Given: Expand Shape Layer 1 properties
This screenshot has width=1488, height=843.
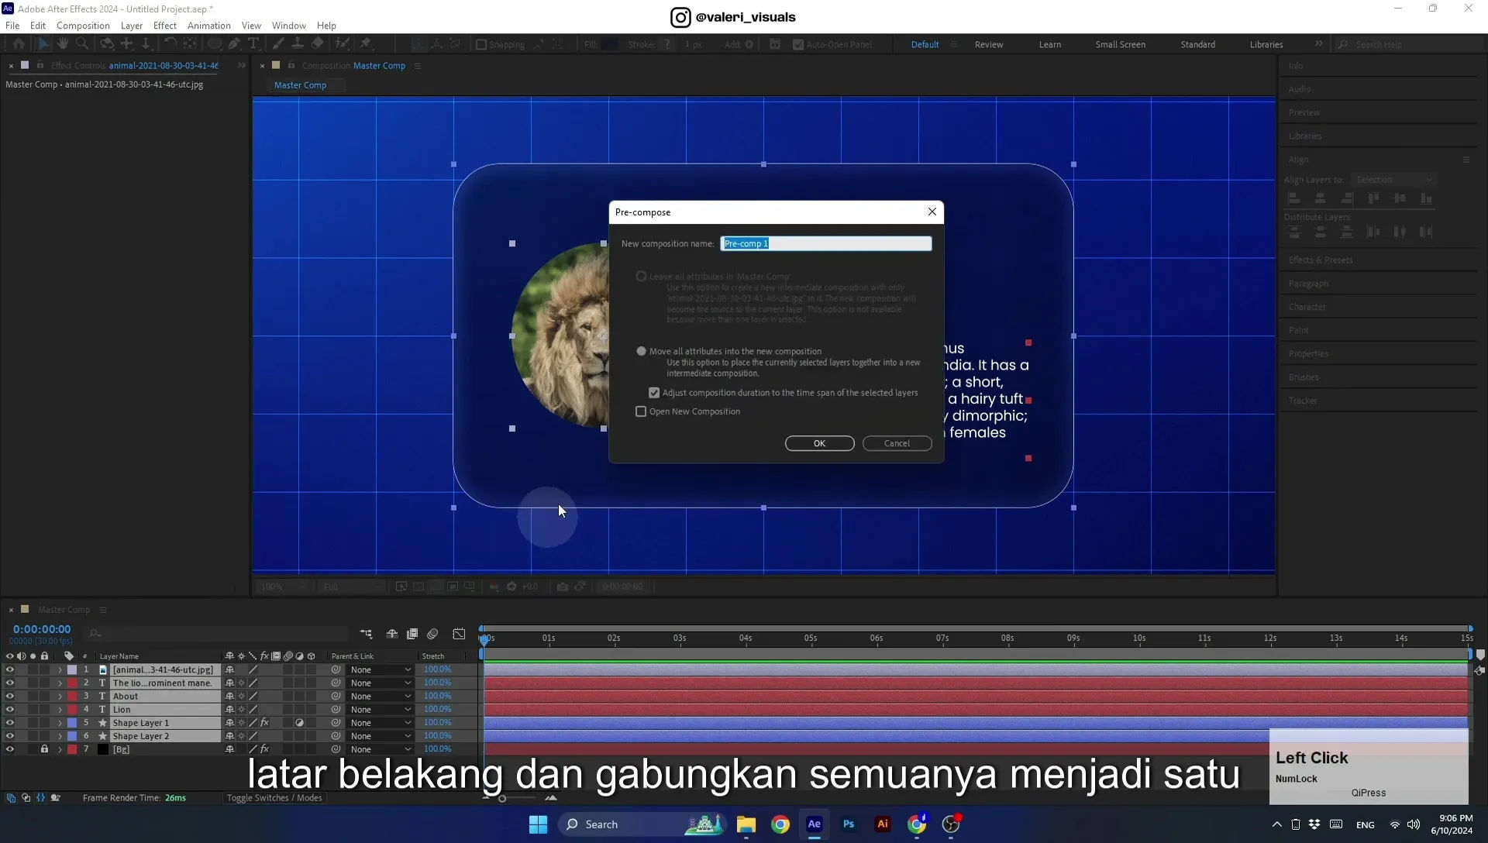Looking at the screenshot, I should point(60,723).
